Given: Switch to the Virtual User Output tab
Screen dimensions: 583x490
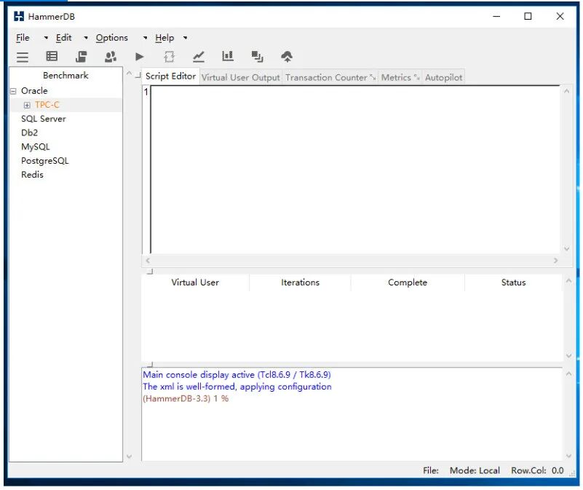Looking at the screenshot, I should pos(241,77).
